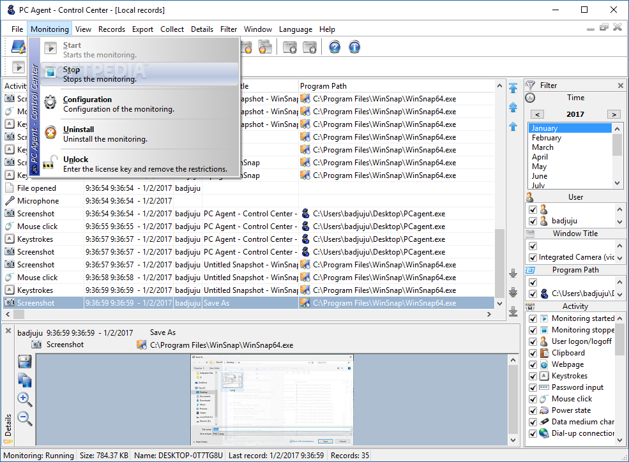Select the Microphone record row
Viewport: 629px width, 462px height.
pyautogui.click(x=248, y=201)
